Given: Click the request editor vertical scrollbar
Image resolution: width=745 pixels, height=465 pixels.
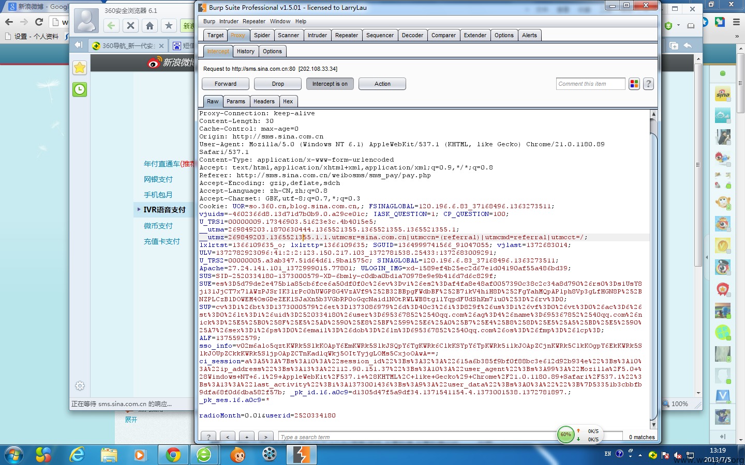Looking at the screenshot, I should point(653,269).
